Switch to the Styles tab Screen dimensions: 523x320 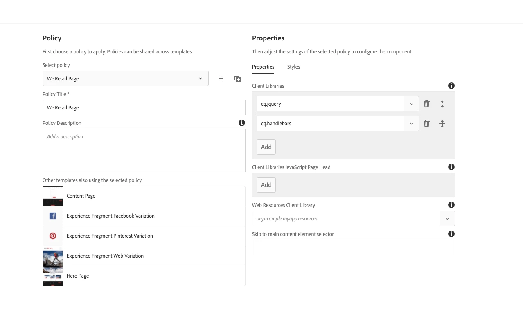[293, 67]
